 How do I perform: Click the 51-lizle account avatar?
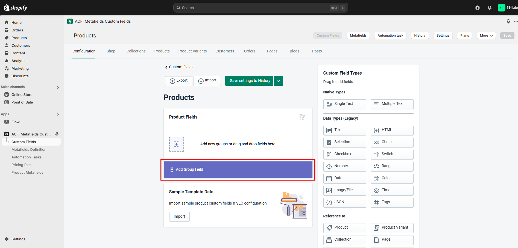501,8
